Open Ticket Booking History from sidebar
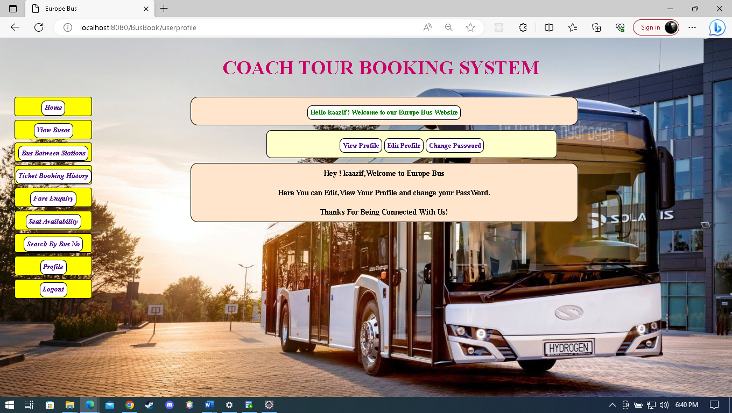732x413 pixels. coord(53,175)
